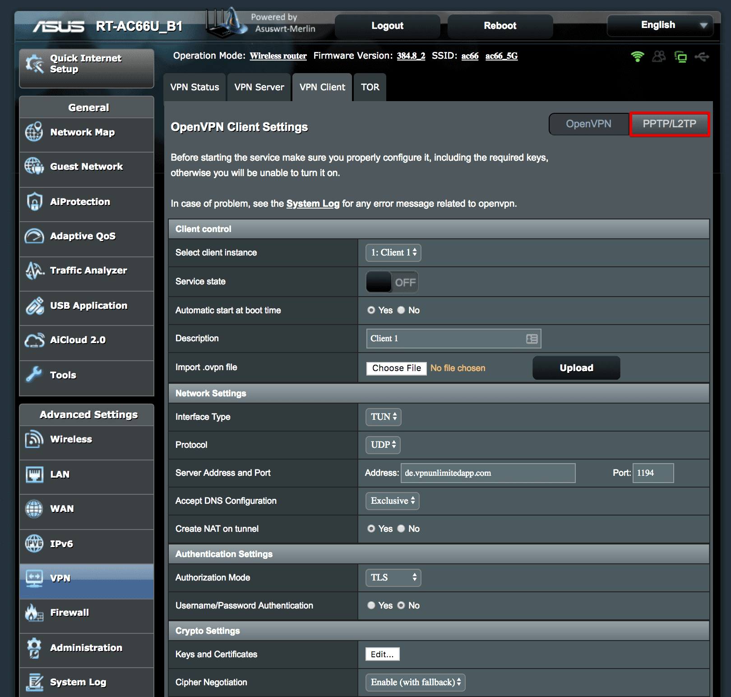The width and height of the screenshot is (731, 697).
Task: Open the Select client instance dropdown
Action: tap(393, 253)
